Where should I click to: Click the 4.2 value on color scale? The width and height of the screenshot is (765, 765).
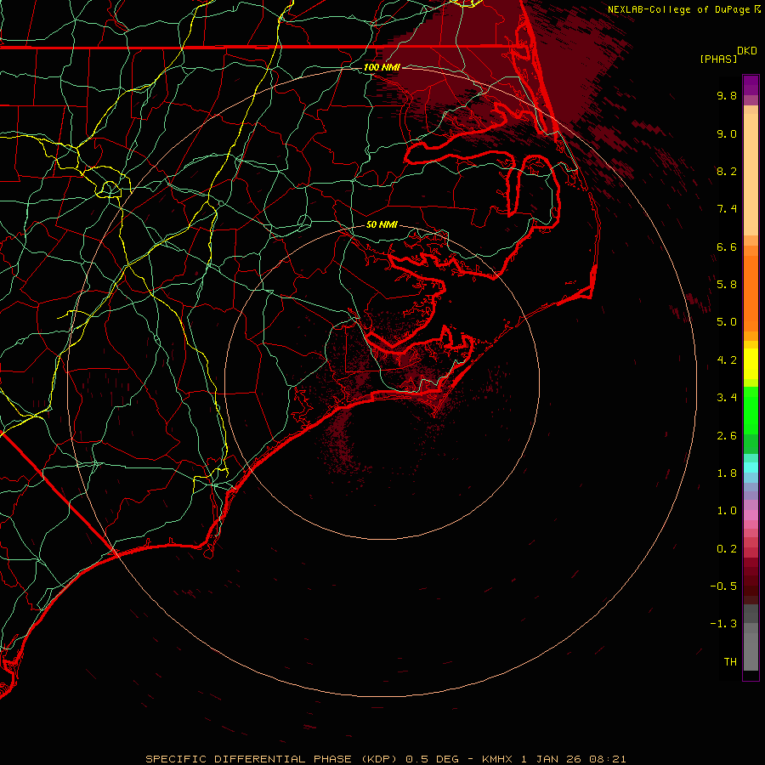pos(727,360)
